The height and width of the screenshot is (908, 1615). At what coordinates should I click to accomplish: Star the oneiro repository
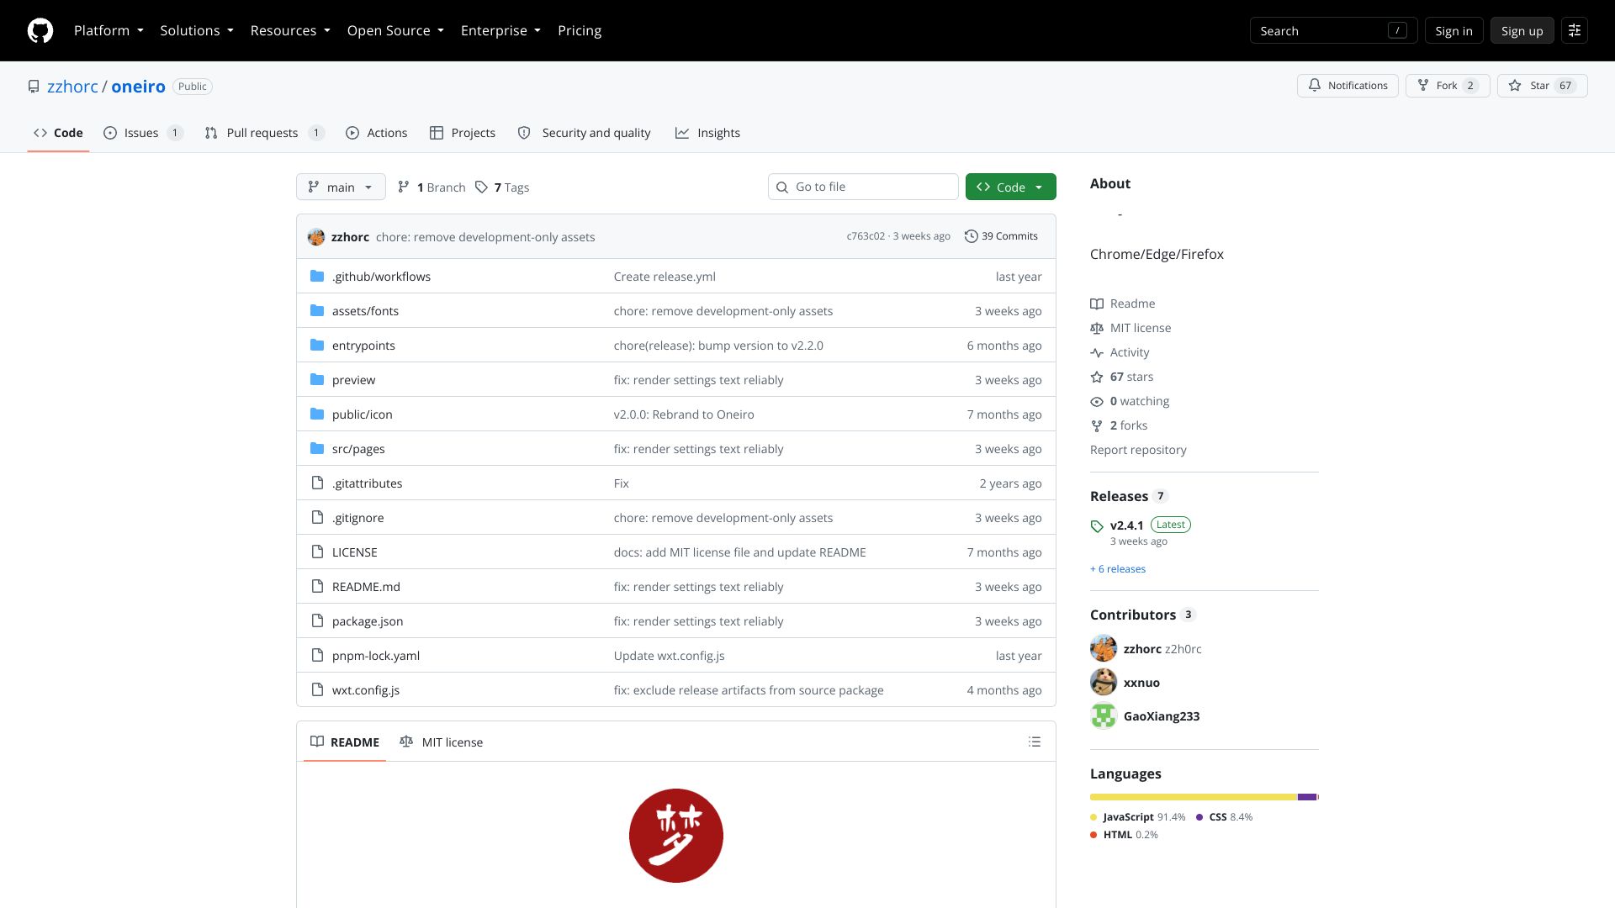coord(1542,86)
